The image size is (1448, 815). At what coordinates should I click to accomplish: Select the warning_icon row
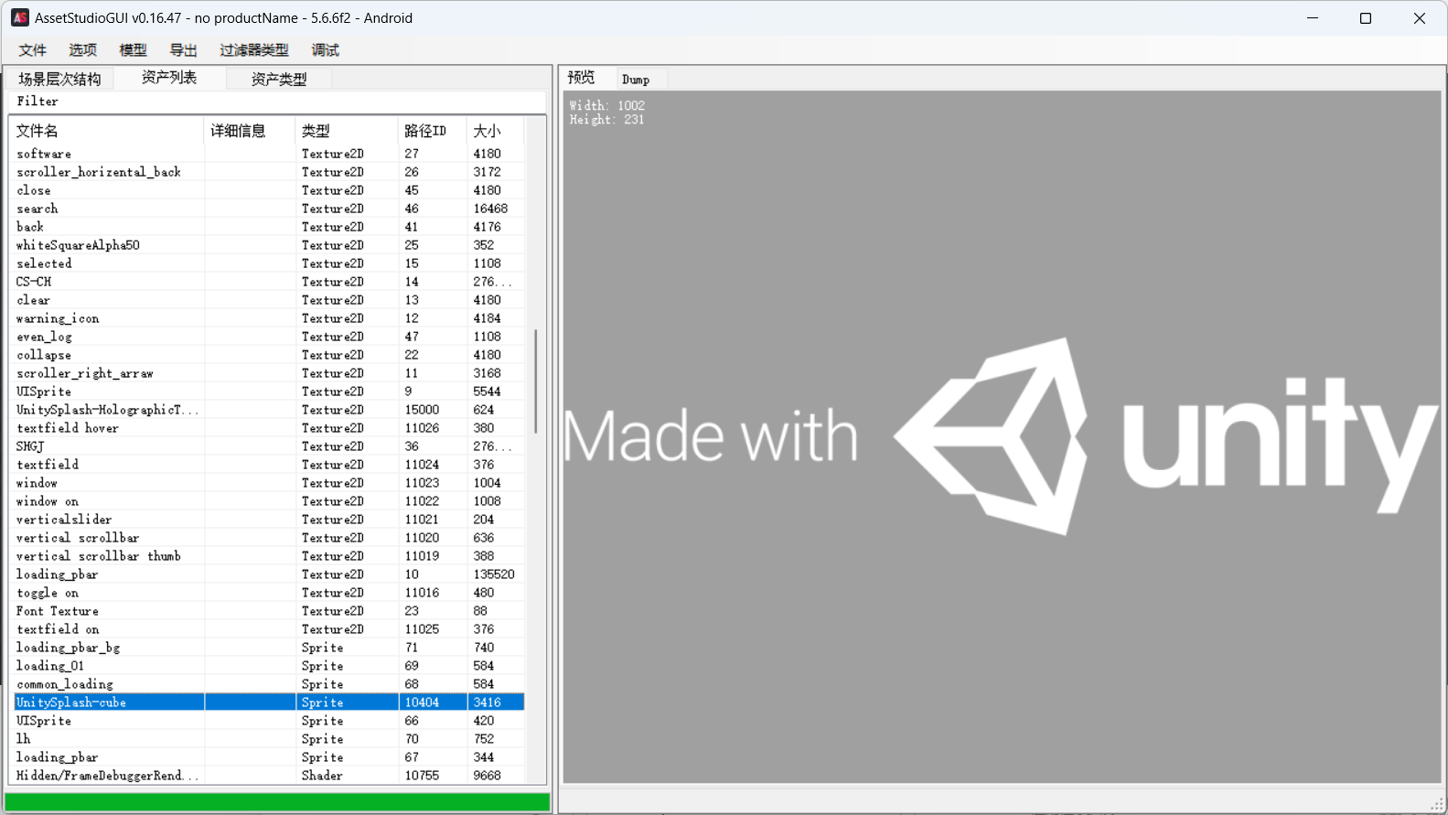270,318
